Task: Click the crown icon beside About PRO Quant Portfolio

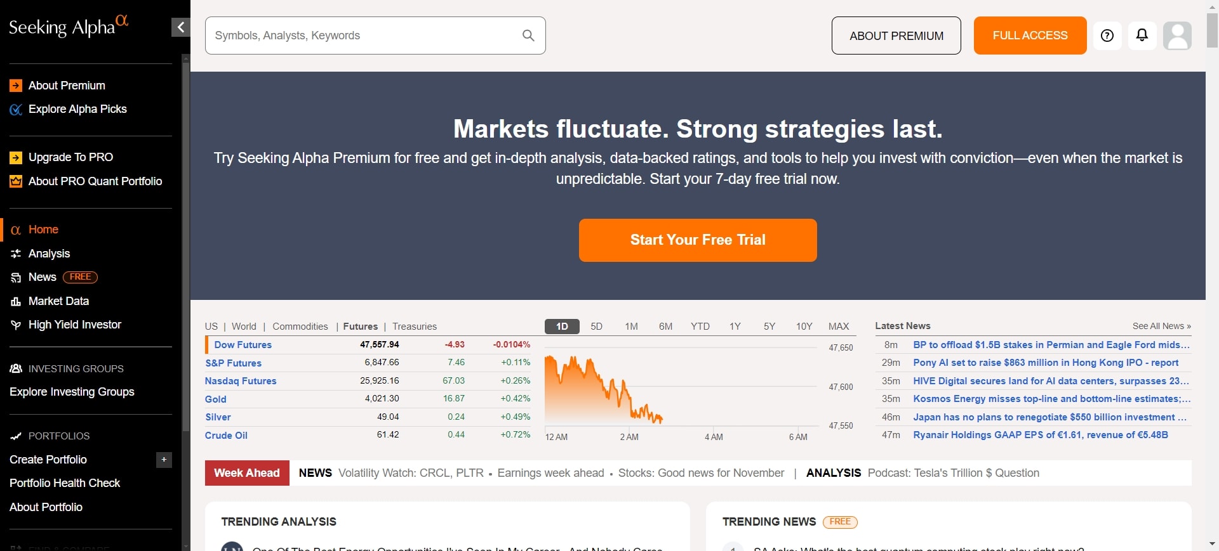Action: (x=16, y=181)
